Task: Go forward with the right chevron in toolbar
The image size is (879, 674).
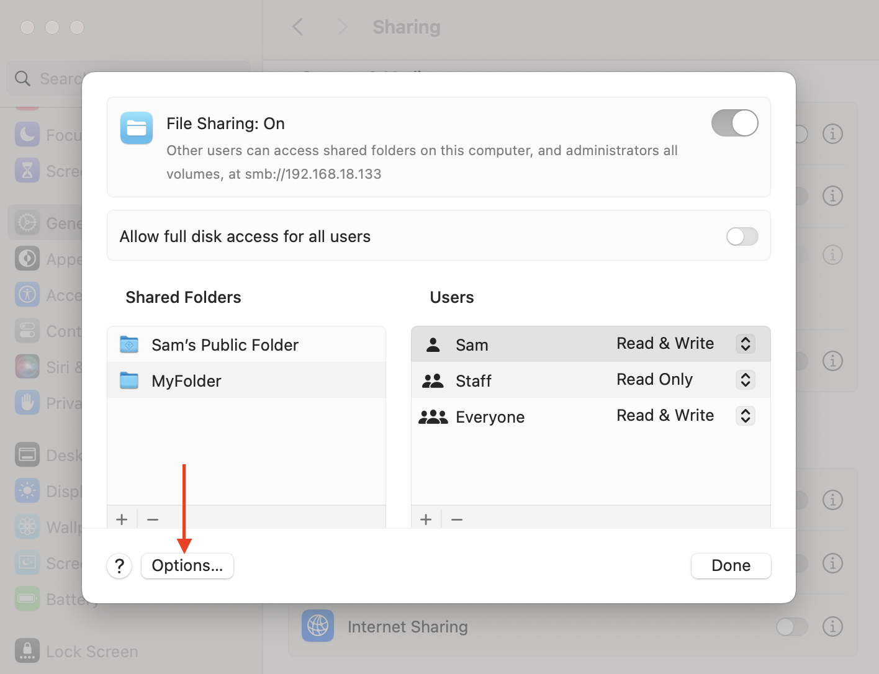Action: pyautogui.click(x=341, y=27)
